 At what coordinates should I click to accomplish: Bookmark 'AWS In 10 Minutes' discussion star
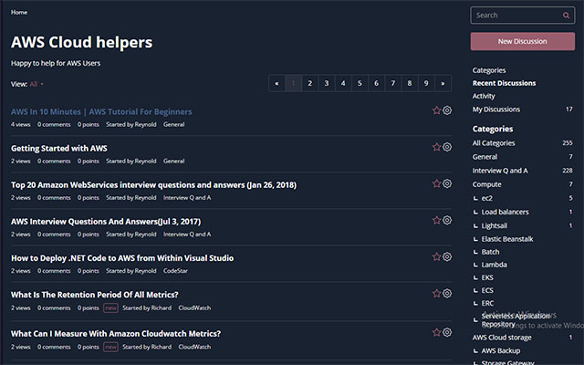click(436, 110)
